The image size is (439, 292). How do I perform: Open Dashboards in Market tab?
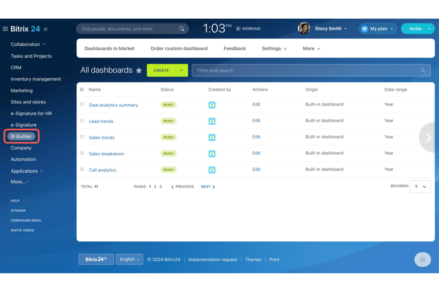point(109,49)
